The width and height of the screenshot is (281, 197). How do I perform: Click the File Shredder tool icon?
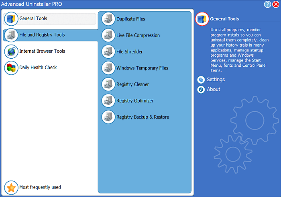pos(108,51)
